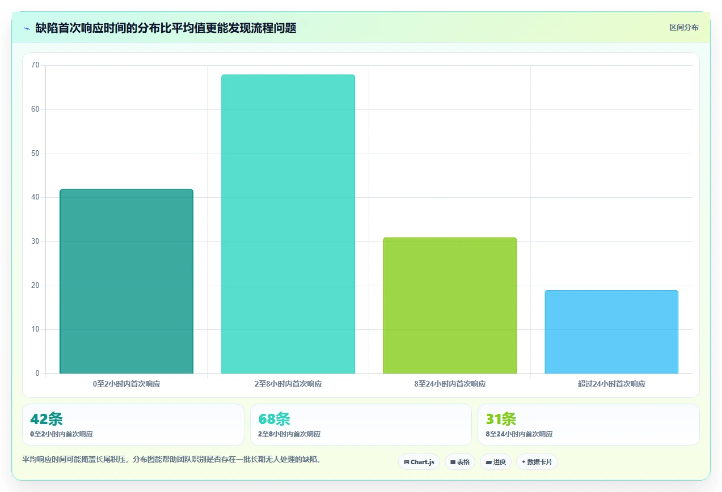Viewport: 722px width, 492px height.
Task: Click the dark teal 0至2小时 bar
Action: (x=126, y=281)
